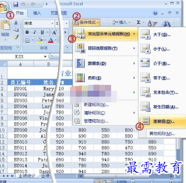Expand the 字体 group dialog launcher
The image size is (186, 183).
67,47
